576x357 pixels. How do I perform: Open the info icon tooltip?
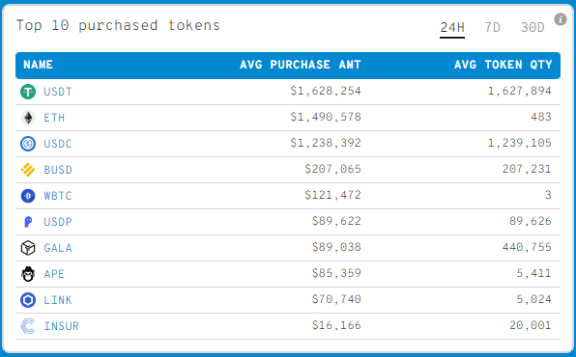(x=561, y=19)
